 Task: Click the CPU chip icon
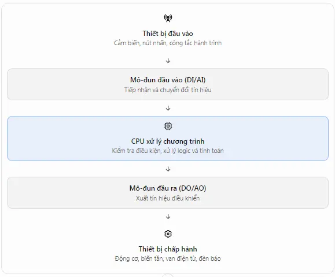(168, 126)
